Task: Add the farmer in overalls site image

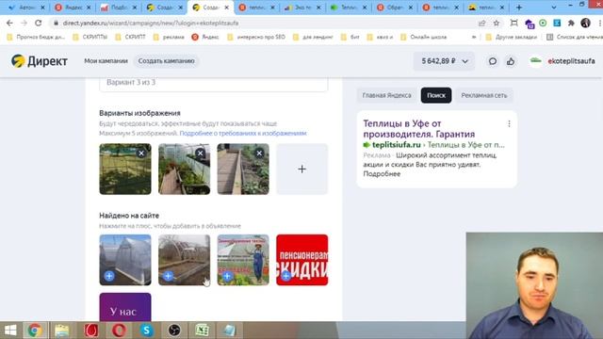Action: (227, 276)
